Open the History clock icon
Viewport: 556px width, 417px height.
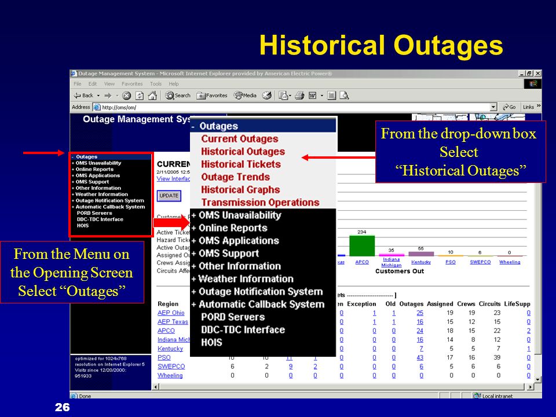click(267, 96)
